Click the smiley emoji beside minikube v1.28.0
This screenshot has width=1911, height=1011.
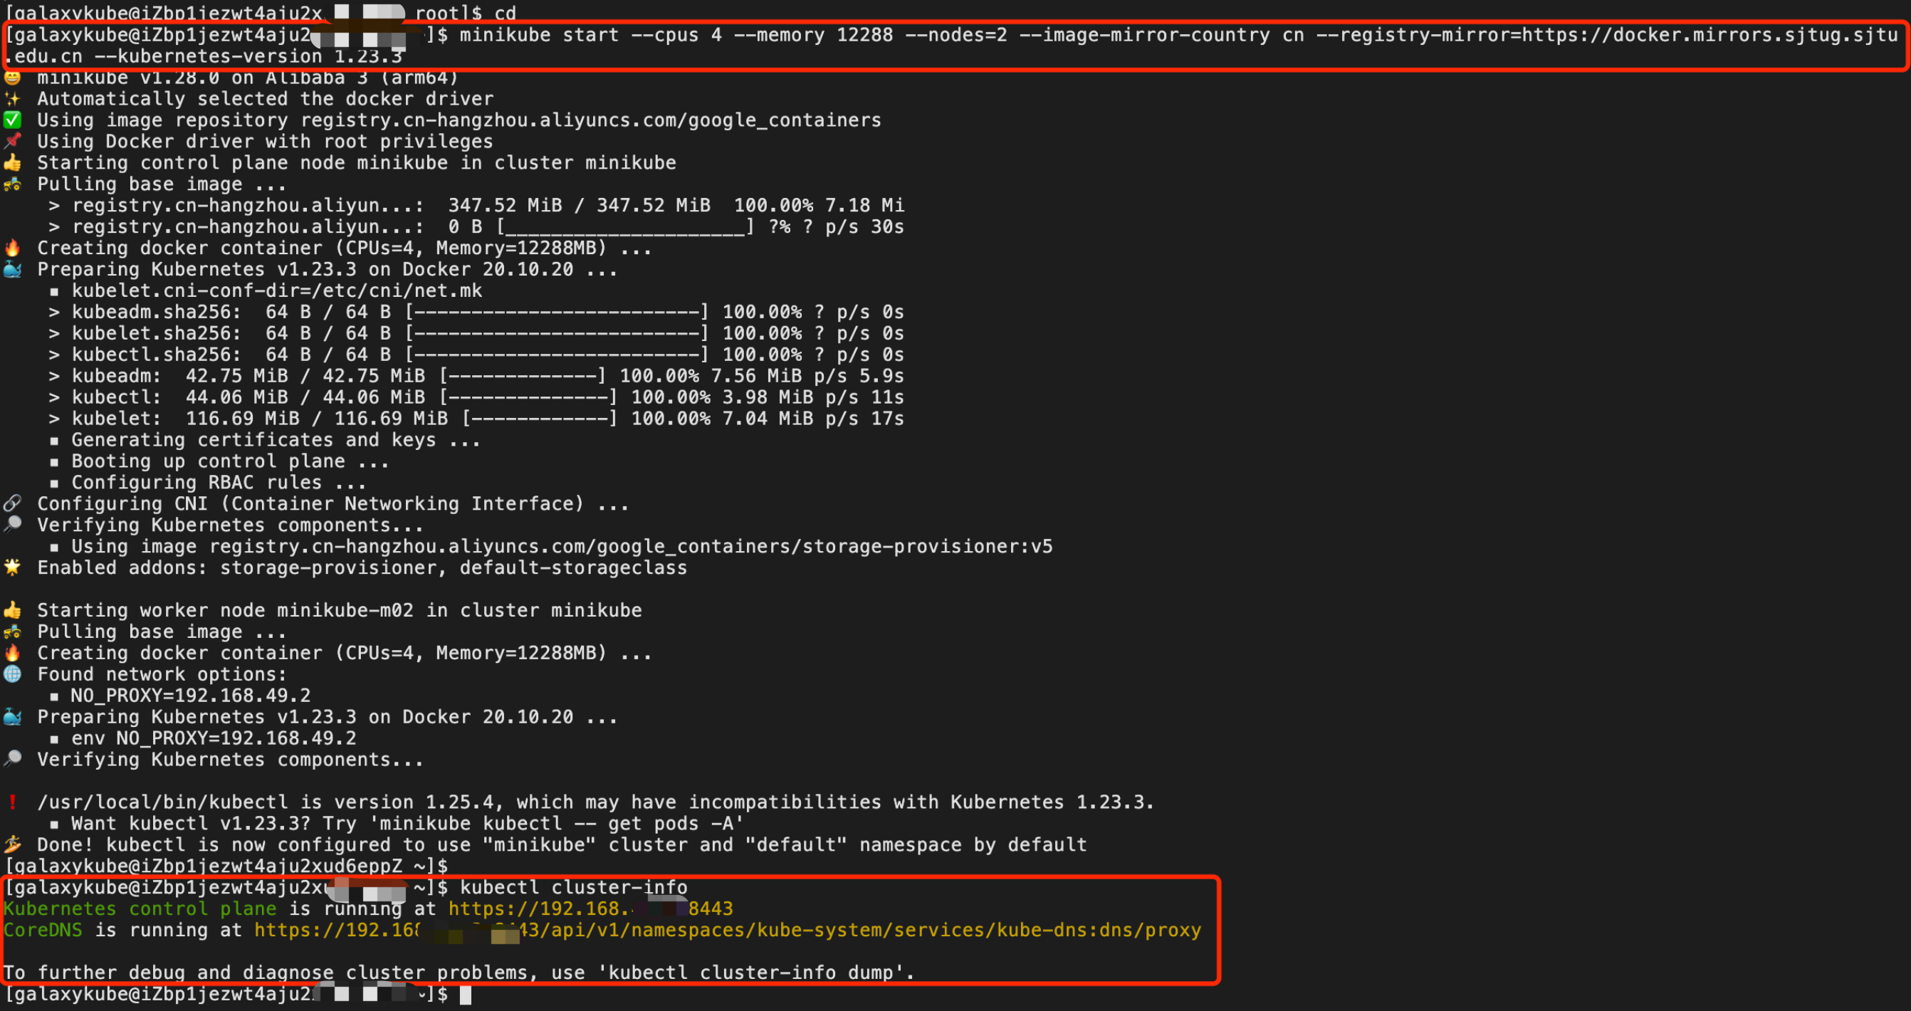click(13, 77)
